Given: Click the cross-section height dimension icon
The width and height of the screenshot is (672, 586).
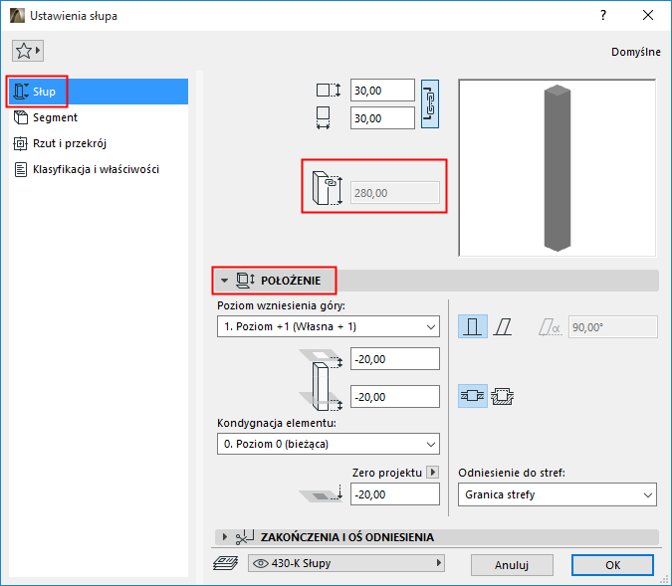Looking at the screenshot, I should tap(329, 91).
